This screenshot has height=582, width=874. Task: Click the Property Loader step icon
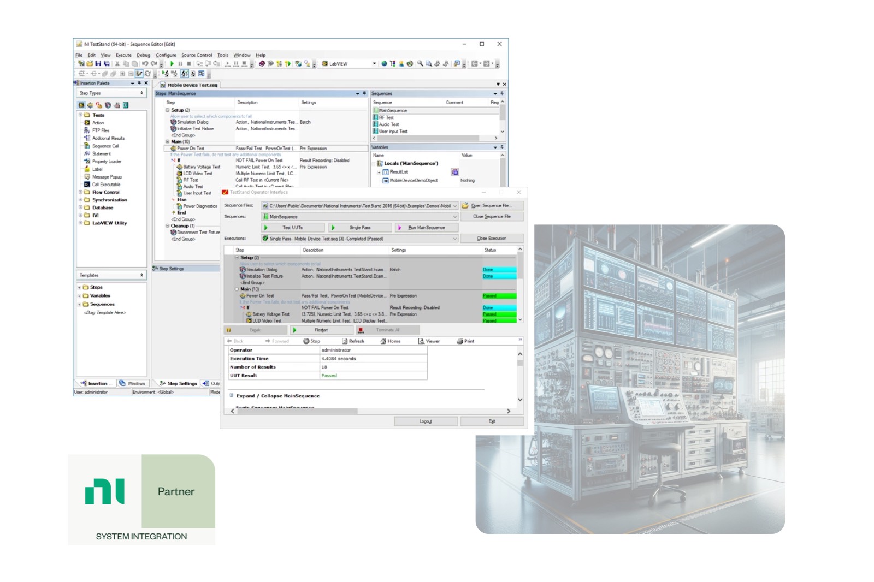[87, 161]
